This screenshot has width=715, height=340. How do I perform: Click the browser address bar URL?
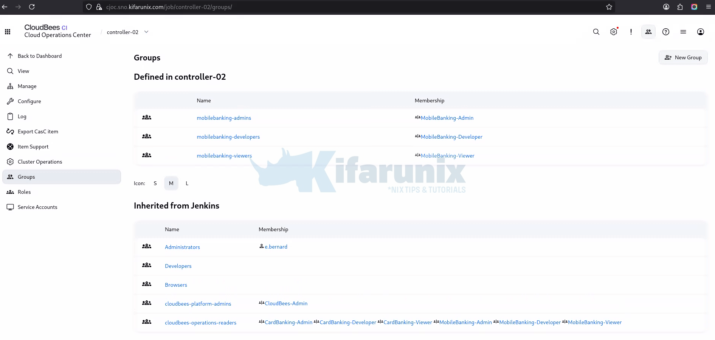coord(169,7)
